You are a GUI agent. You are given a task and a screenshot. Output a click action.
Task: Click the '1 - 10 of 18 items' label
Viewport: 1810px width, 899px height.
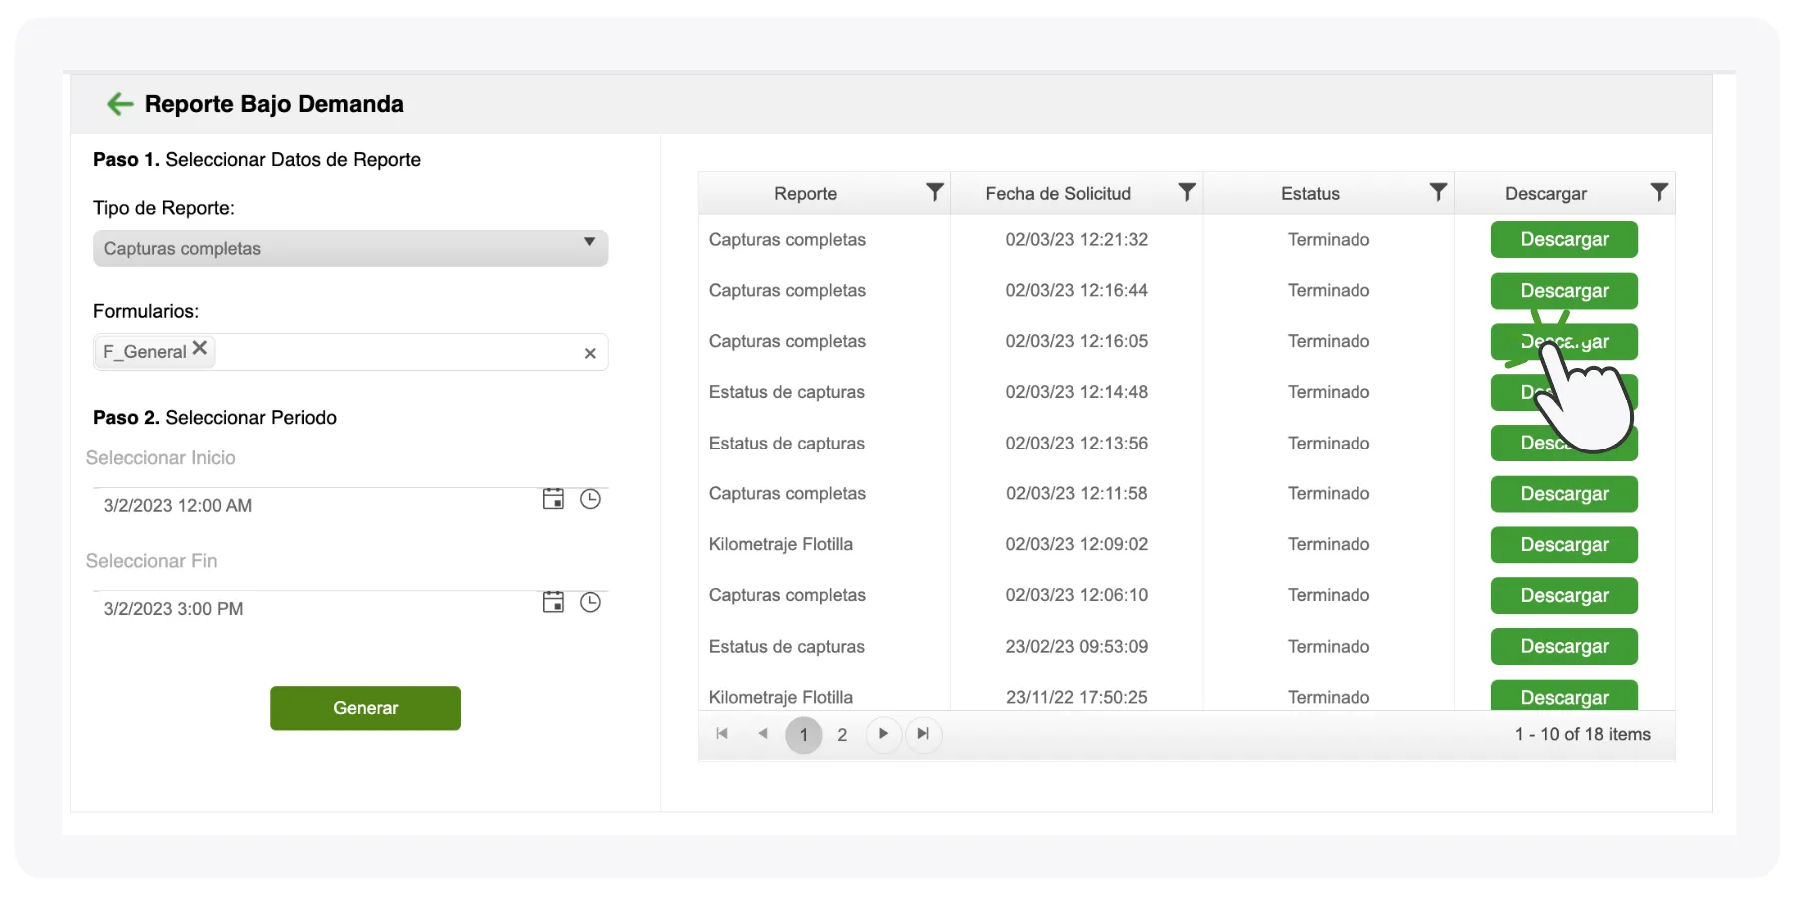1582,734
